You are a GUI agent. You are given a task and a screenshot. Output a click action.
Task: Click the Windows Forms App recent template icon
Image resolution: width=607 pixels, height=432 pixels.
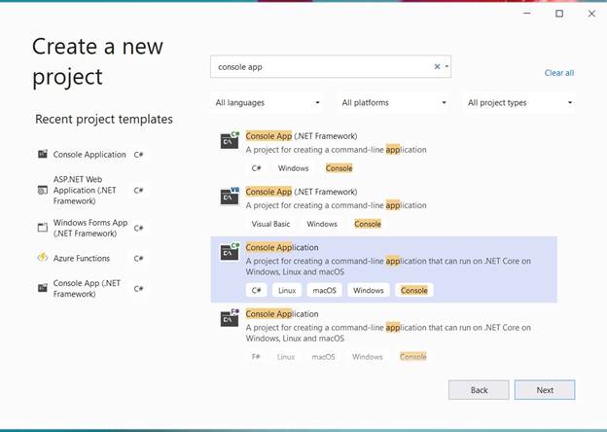pos(43,228)
